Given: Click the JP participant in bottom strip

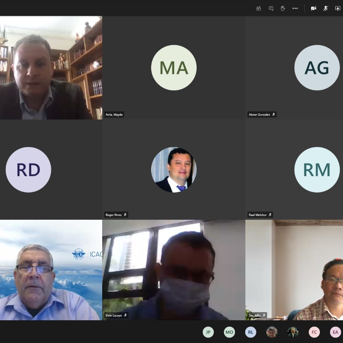Looking at the screenshot, I should click(208, 332).
